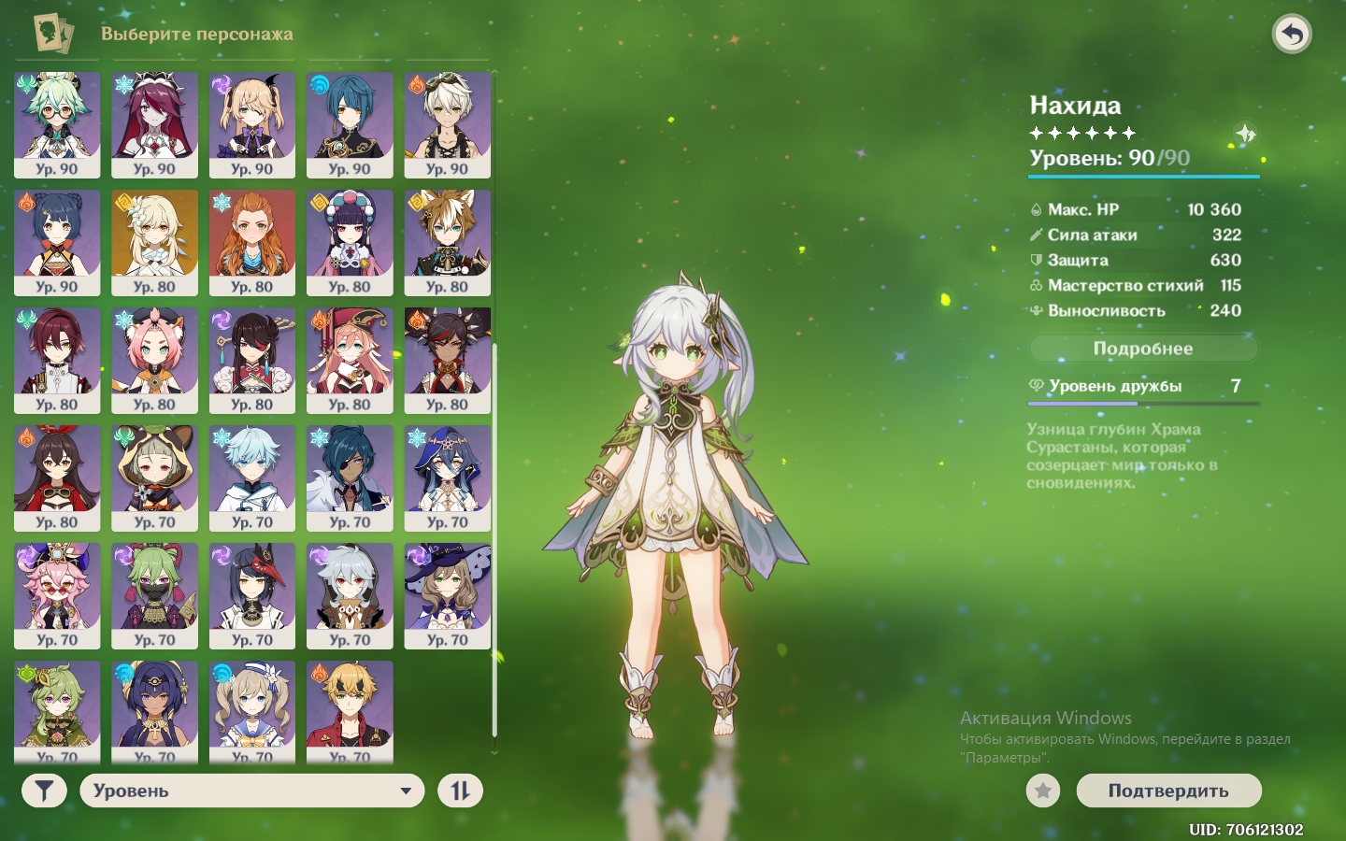Click the Выберите персонажа heading
Image resolution: width=1346 pixels, height=841 pixels.
[197, 34]
